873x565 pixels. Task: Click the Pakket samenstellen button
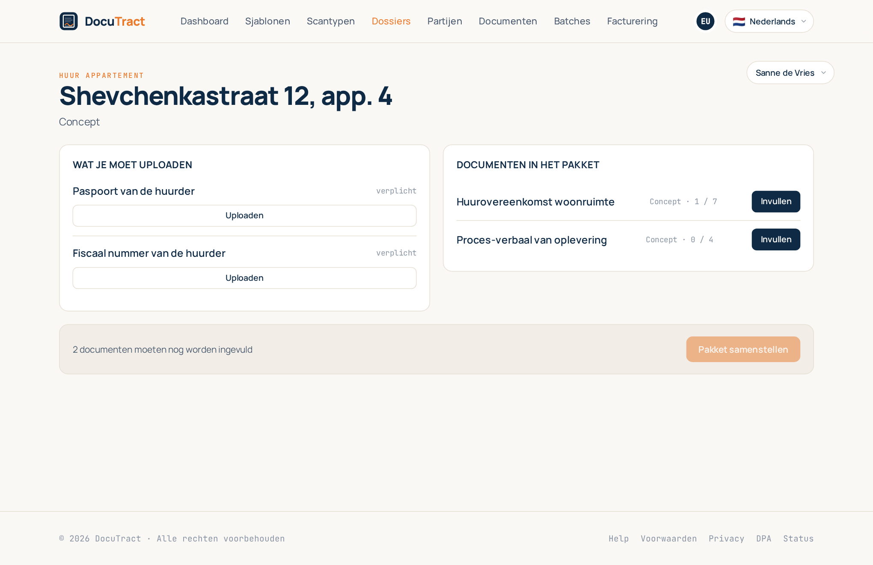(743, 349)
